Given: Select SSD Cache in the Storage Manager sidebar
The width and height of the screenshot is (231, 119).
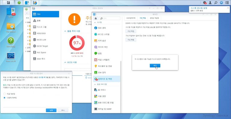Looking at the screenshot, I should [45, 59].
